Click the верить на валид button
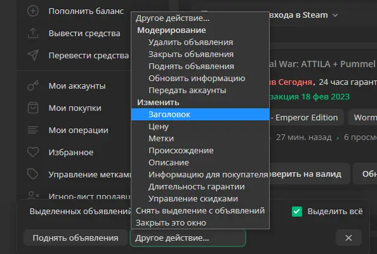Image resolution: width=377 pixels, height=254 pixels. tap(309, 174)
